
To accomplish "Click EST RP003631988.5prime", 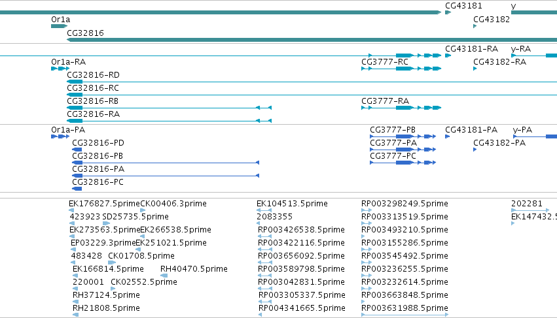I will point(404,308).
